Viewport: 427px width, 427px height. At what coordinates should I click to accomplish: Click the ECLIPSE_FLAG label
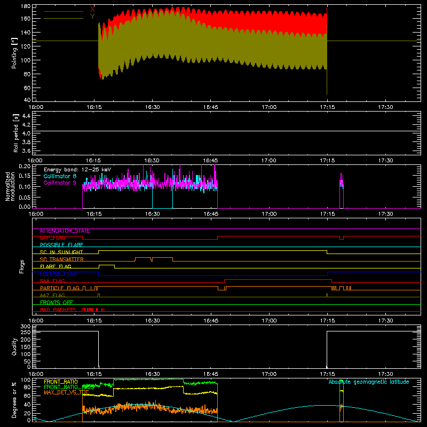pyautogui.click(x=58, y=274)
